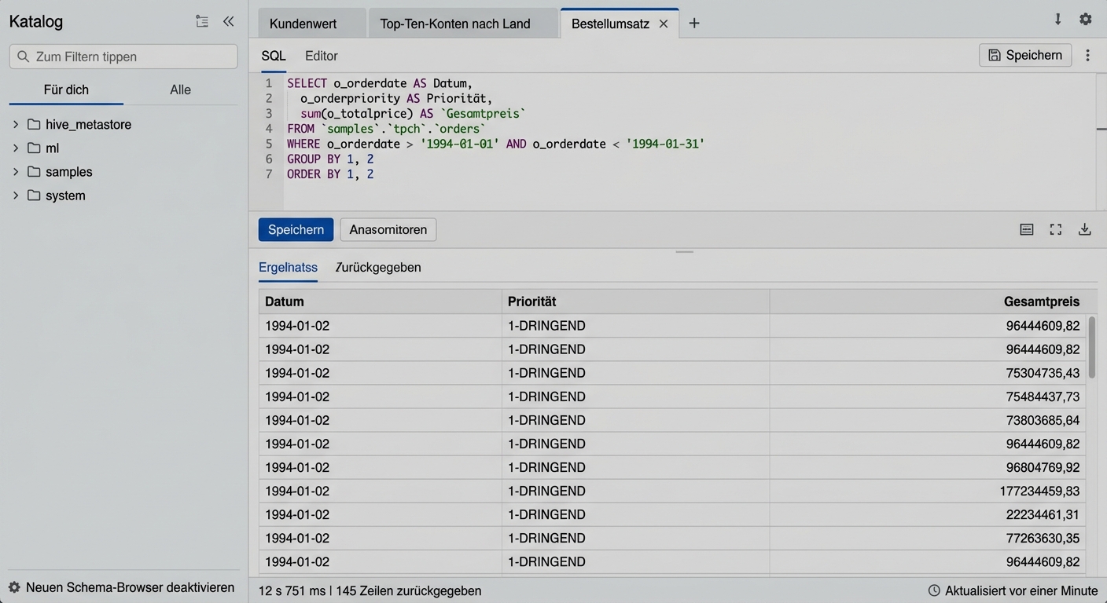Open the settings gear icon
The width and height of the screenshot is (1107, 603).
click(x=1086, y=19)
